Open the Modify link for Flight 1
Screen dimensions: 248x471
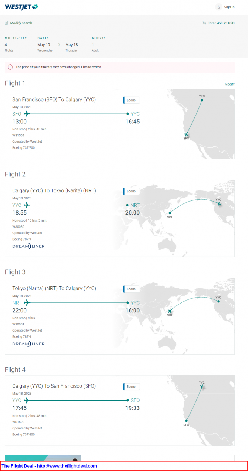(x=229, y=84)
